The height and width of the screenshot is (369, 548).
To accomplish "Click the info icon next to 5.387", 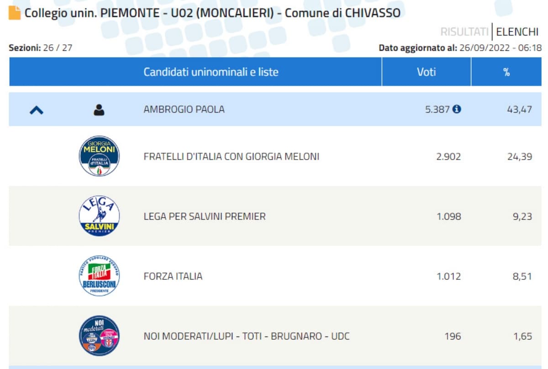I will 457,109.
